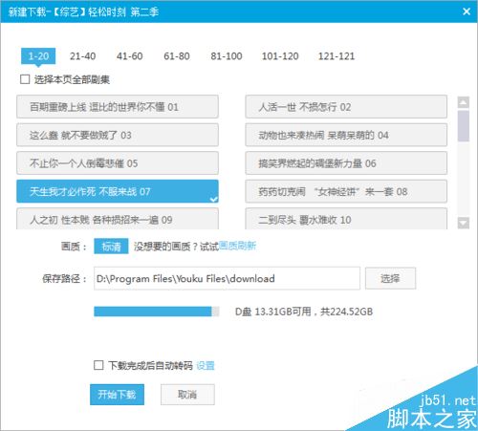Select the 61-80 episode tab
The height and width of the screenshot is (431, 478).
coord(177,56)
